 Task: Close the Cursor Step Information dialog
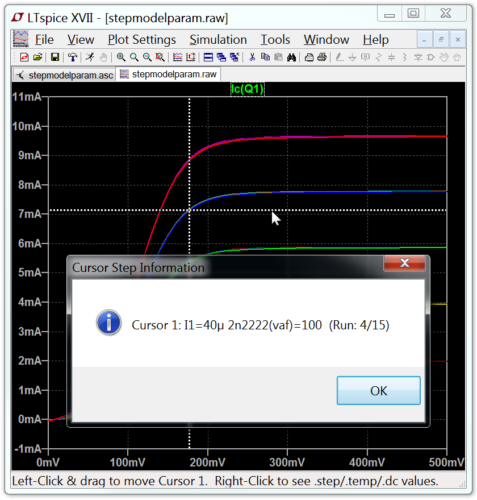pos(404,263)
